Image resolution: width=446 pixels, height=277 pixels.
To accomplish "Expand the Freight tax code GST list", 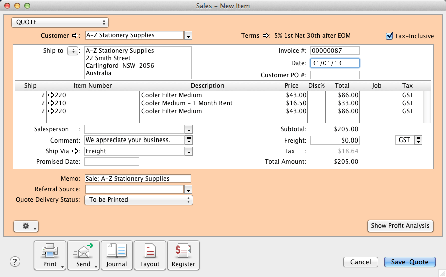I will [x=418, y=140].
